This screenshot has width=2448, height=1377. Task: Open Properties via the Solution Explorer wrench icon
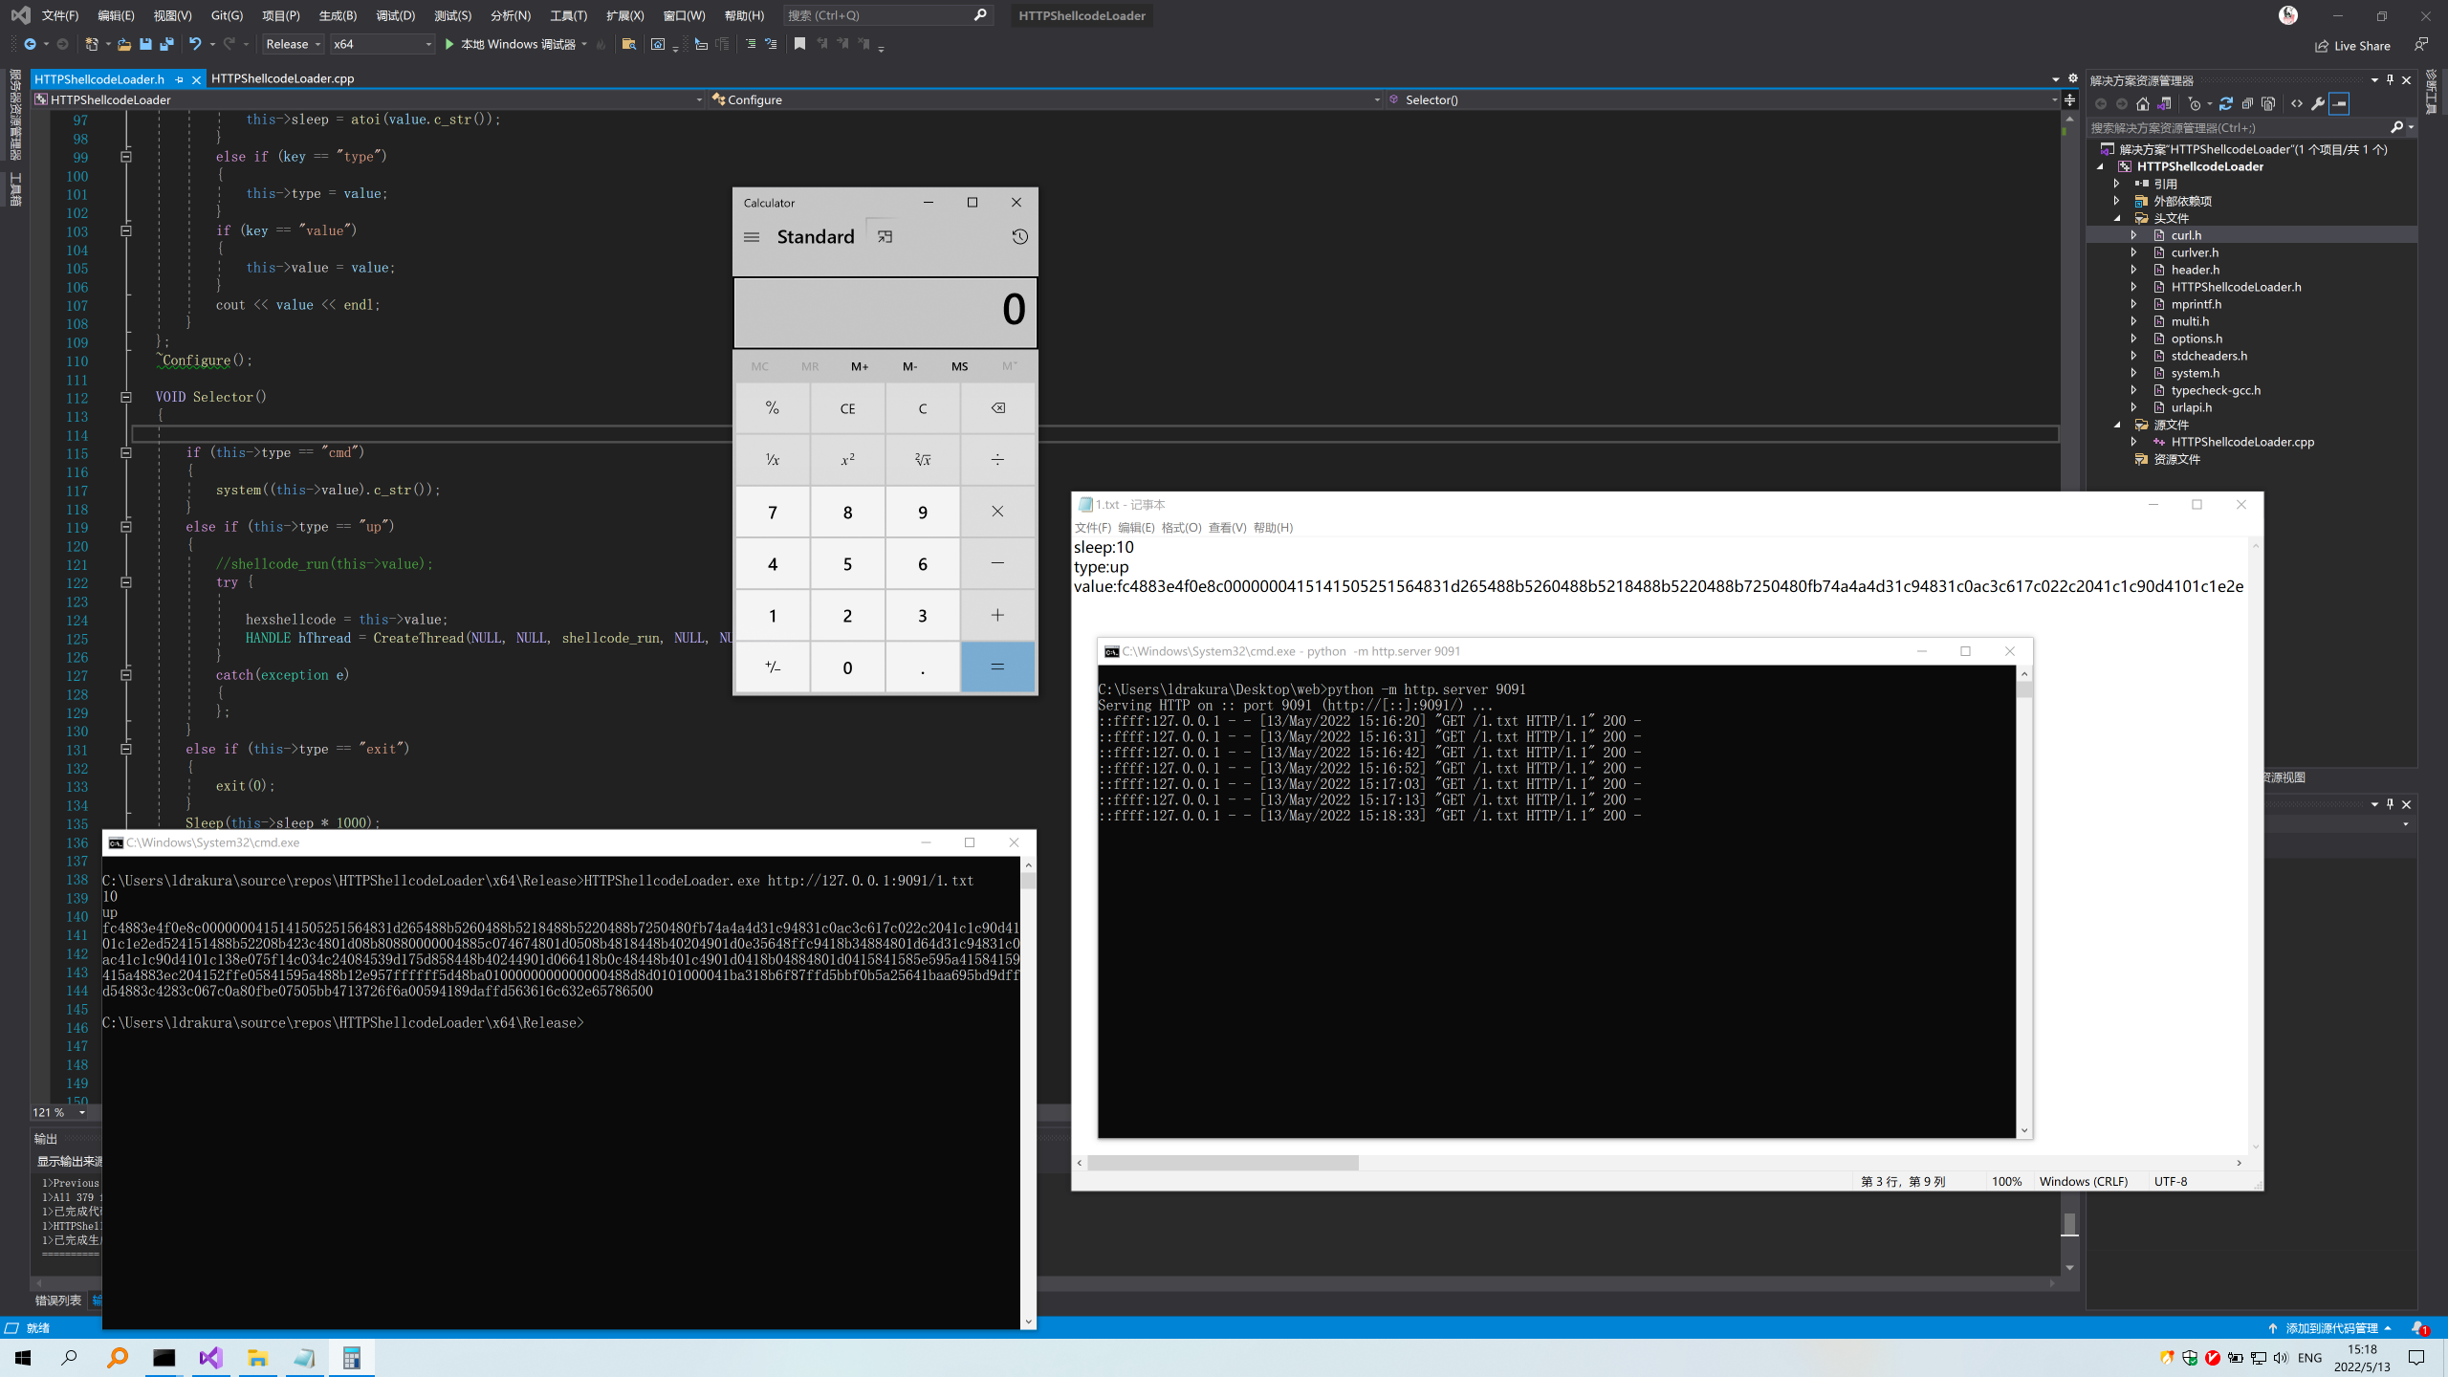(2318, 103)
